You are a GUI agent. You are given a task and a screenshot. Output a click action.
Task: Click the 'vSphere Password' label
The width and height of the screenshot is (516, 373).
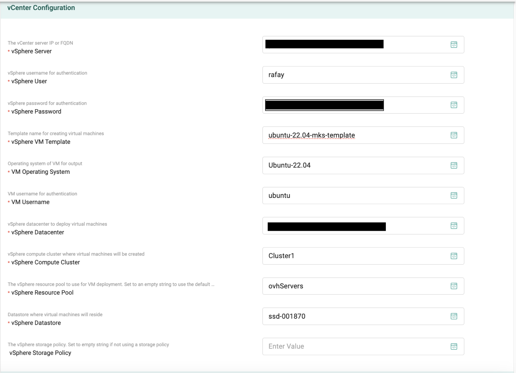tap(36, 111)
